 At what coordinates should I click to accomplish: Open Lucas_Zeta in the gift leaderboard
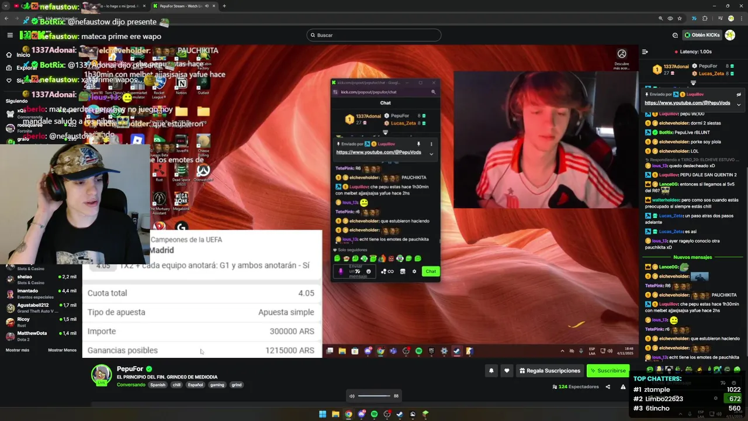pos(711,74)
